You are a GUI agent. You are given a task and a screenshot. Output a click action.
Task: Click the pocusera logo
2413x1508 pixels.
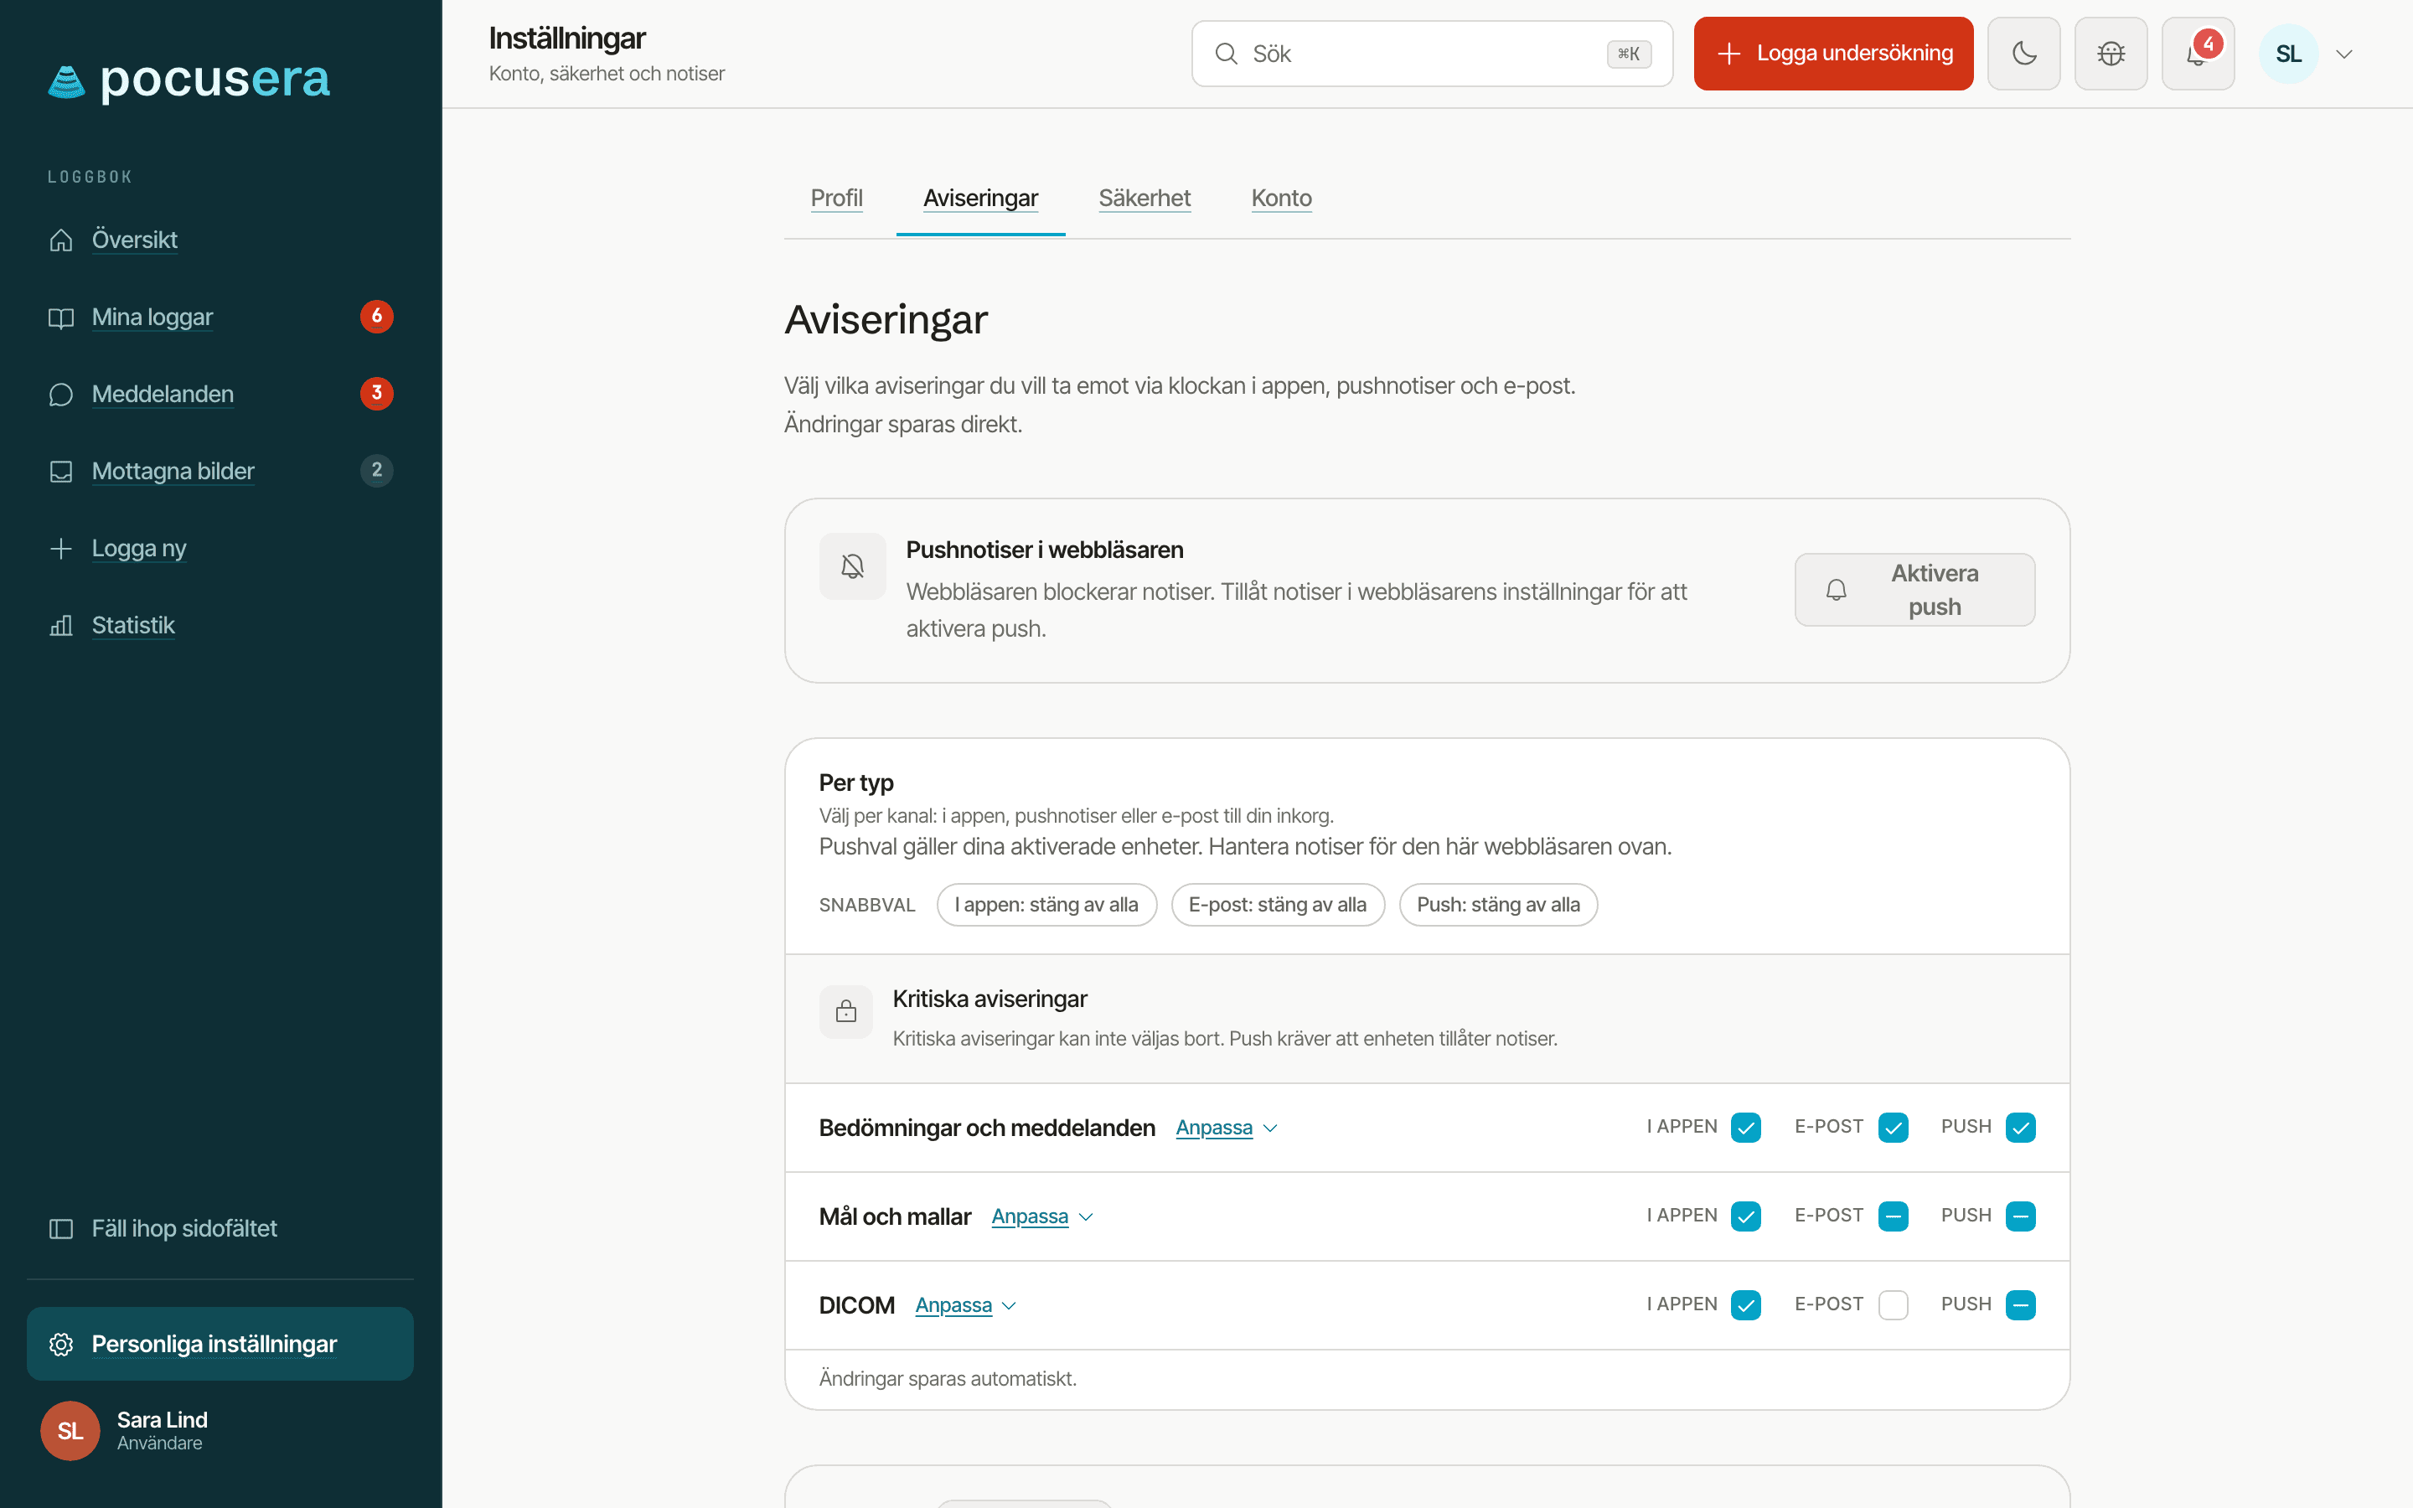pos(189,80)
